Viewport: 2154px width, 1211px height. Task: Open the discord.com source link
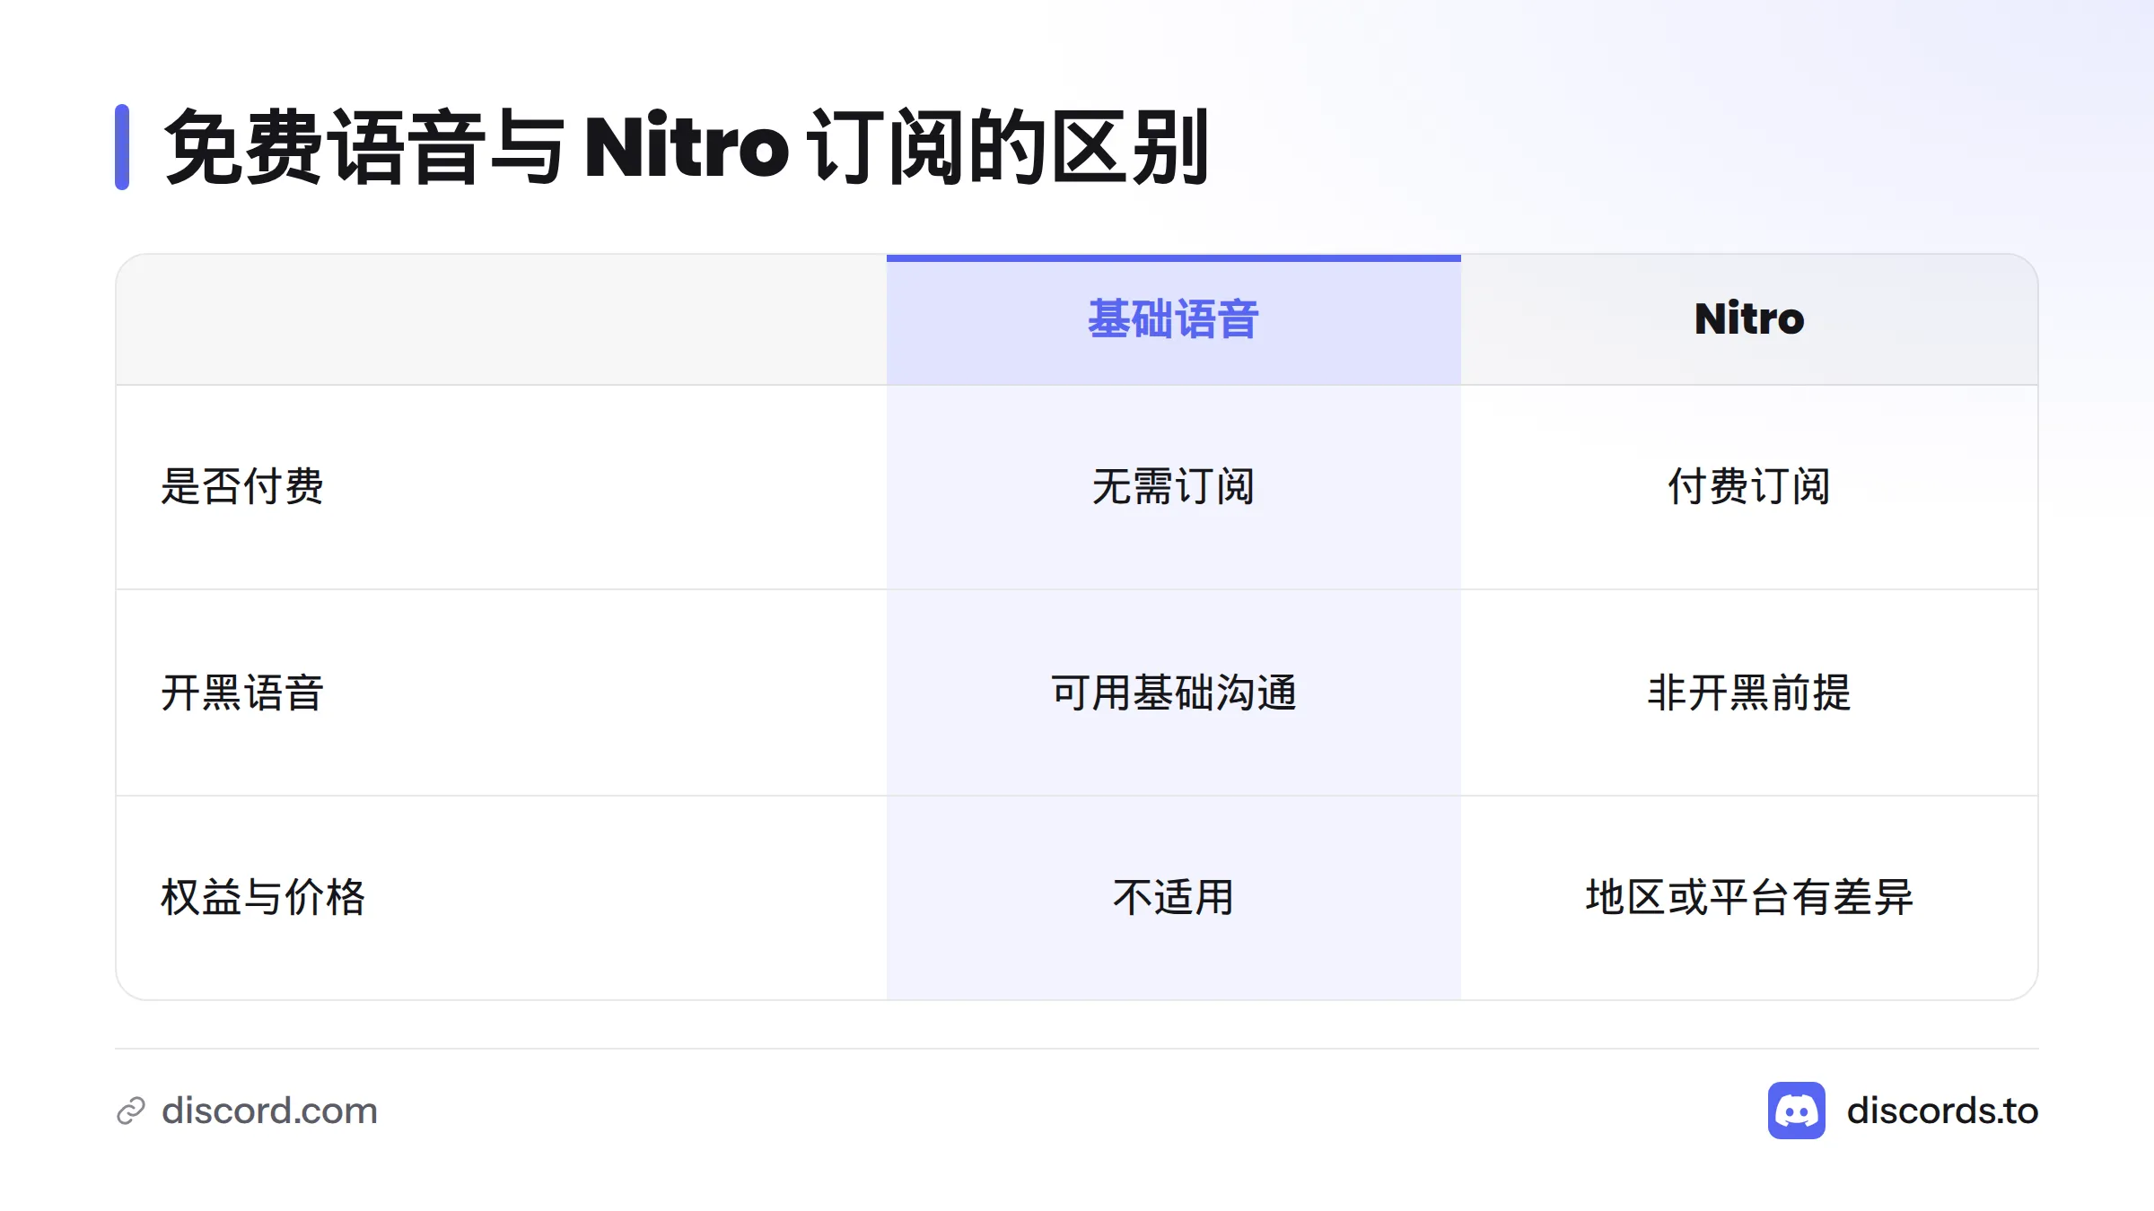click(x=269, y=1111)
